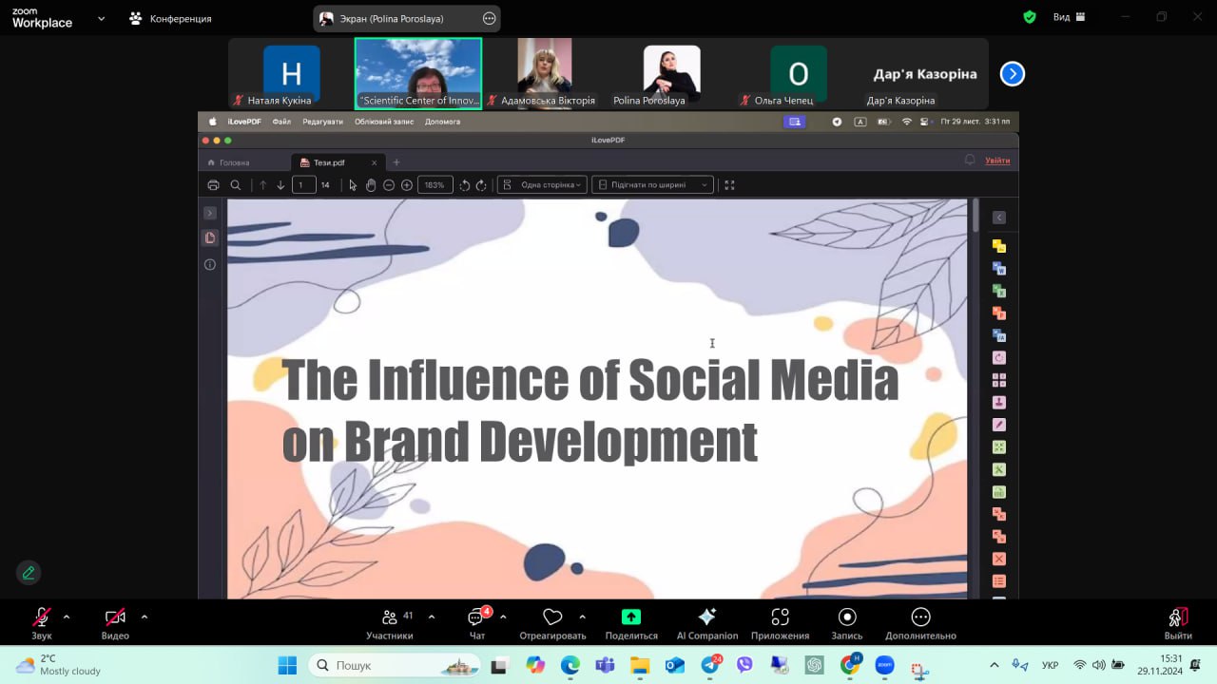The width and height of the screenshot is (1217, 684).
Task: Leave the meeting via Выйти button
Action: click(1177, 618)
